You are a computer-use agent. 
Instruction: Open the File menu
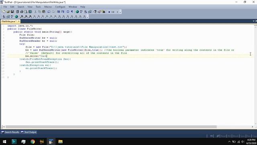click(5, 7)
